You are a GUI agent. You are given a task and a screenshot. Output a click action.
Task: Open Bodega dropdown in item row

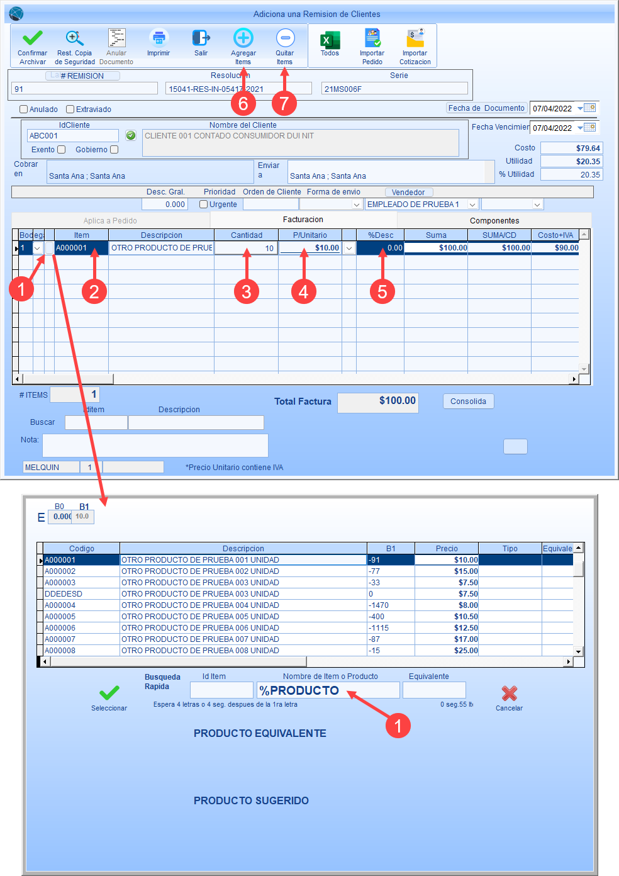tap(38, 248)
